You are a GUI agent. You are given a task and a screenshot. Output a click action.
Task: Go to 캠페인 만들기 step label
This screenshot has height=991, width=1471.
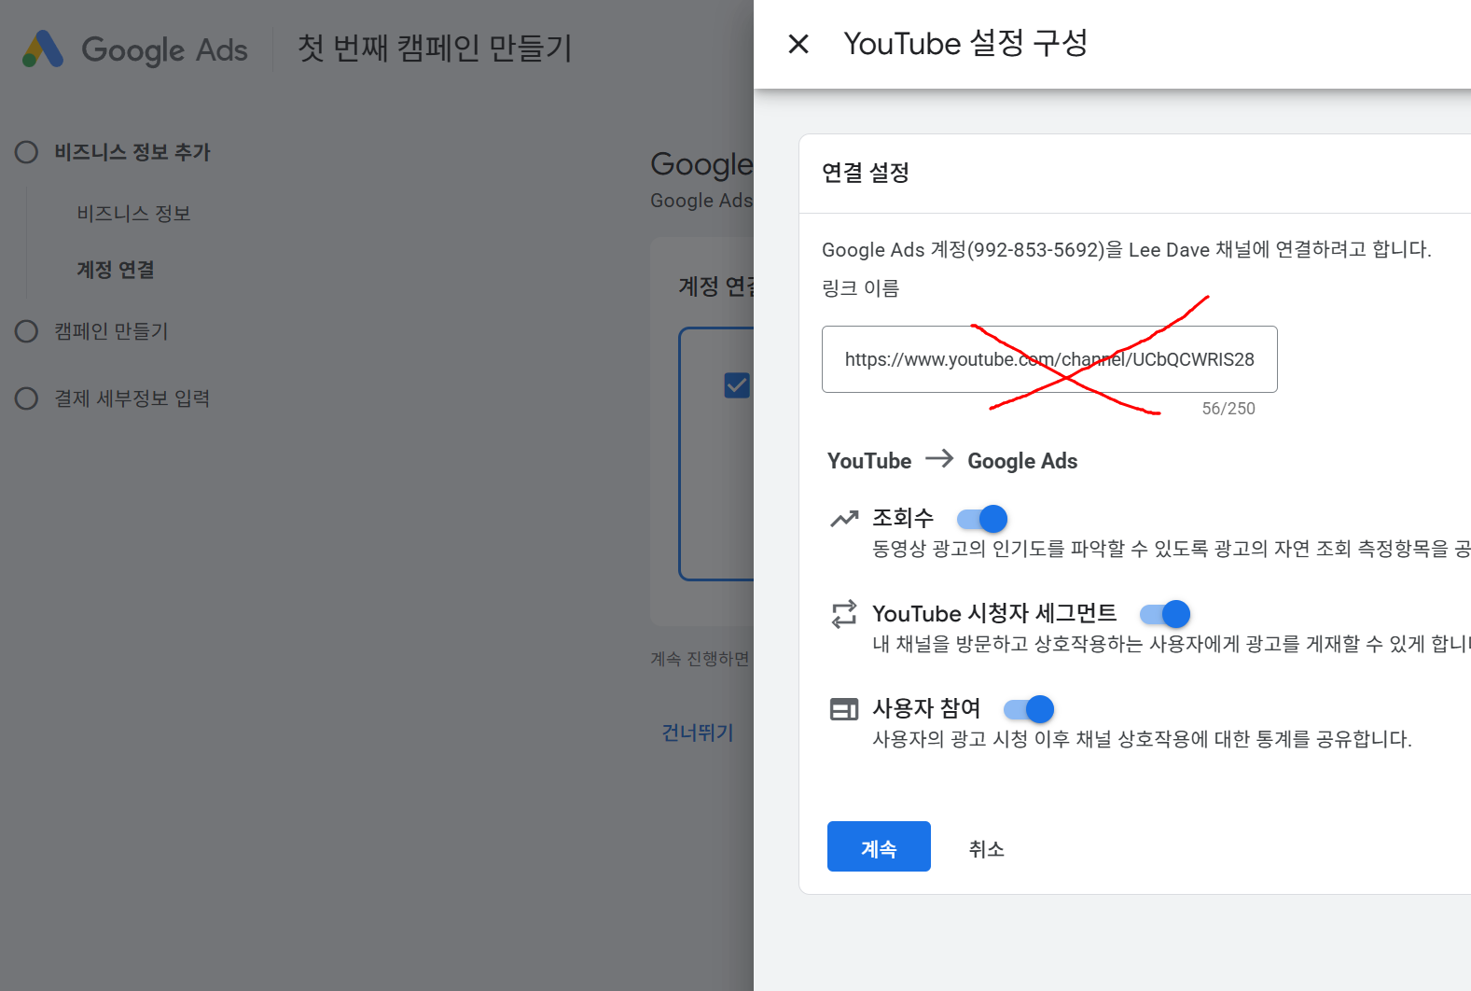[111, 331]
